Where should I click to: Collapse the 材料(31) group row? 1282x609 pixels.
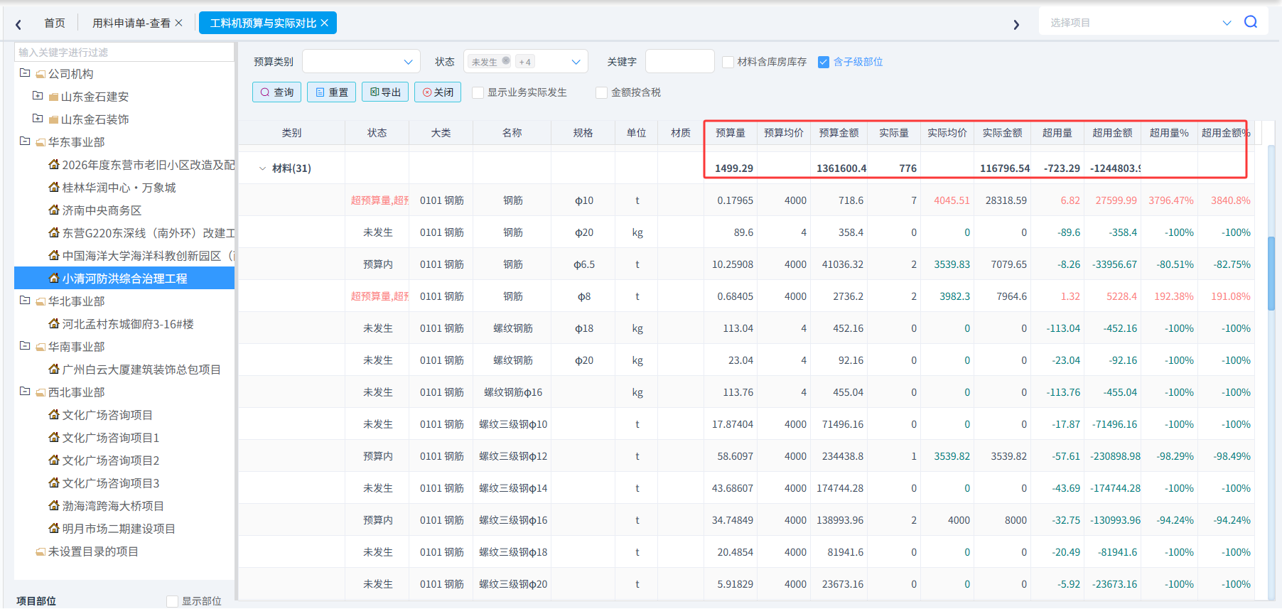(262, 168)
